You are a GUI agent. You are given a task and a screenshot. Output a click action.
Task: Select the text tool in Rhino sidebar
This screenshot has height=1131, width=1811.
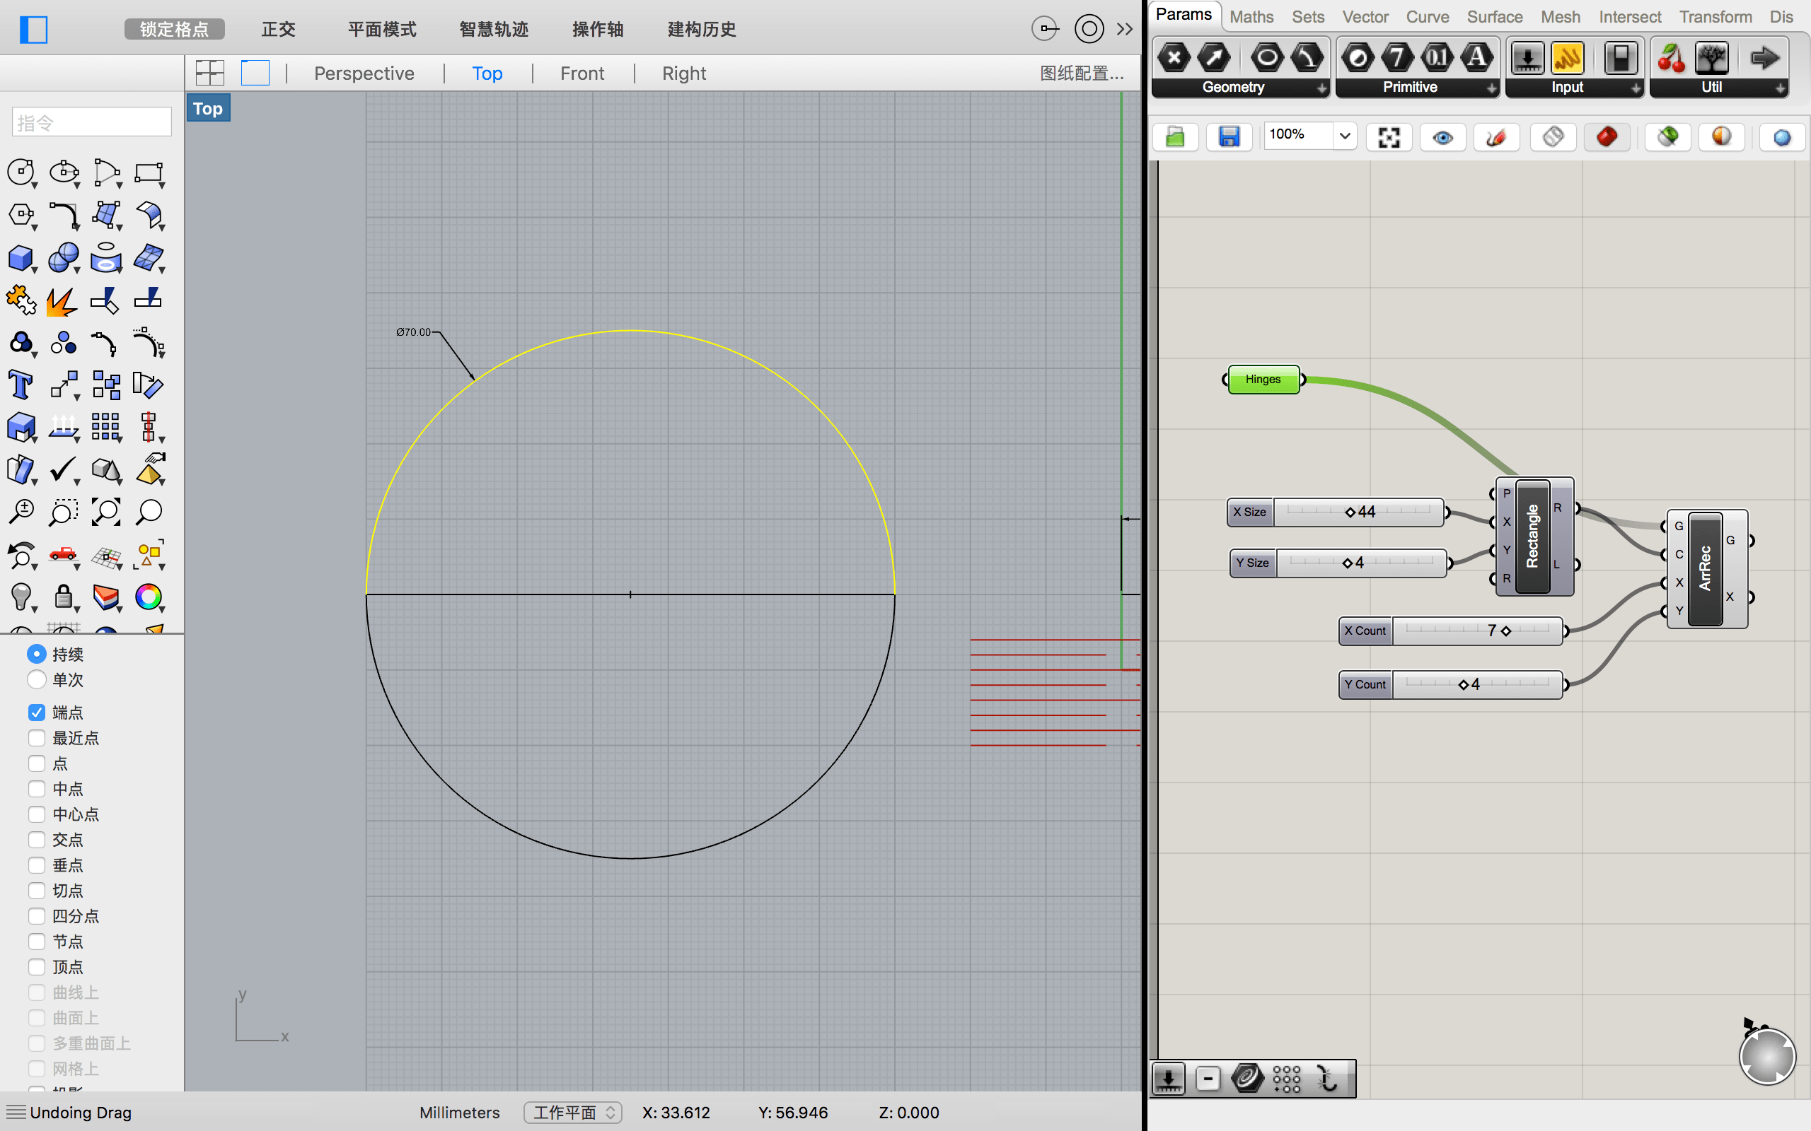click(x=21, y=386)
